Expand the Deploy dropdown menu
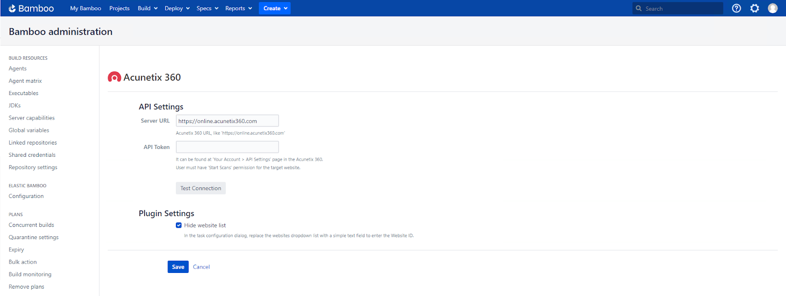This screenshot has height=296, width=786. (x=177, y=8)
